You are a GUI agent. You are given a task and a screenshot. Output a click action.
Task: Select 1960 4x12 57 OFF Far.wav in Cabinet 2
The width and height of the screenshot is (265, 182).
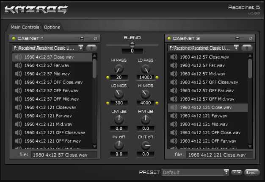click(x=208, y=91)
